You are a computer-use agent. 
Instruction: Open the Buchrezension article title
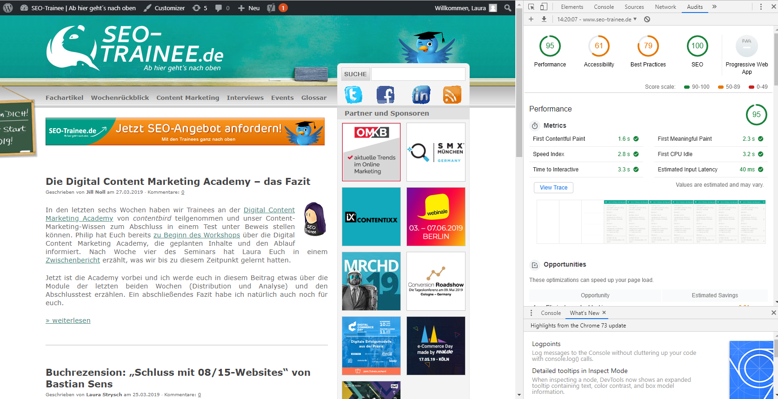coord(178,378)
